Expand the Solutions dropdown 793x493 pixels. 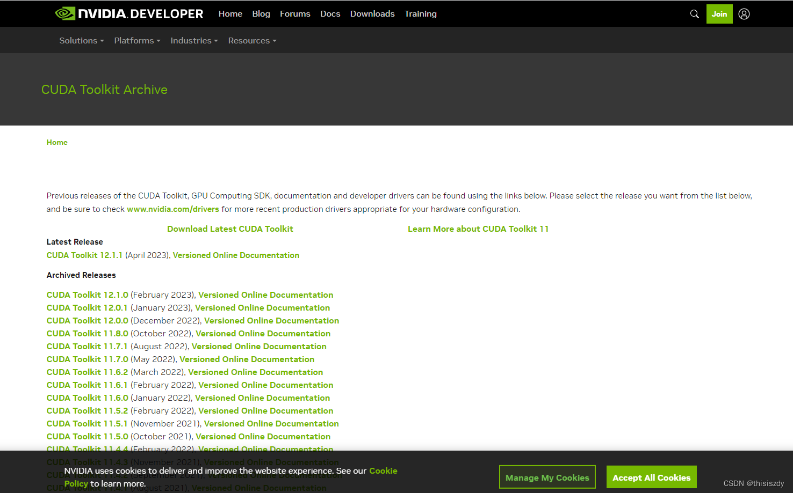pos(82,41)
